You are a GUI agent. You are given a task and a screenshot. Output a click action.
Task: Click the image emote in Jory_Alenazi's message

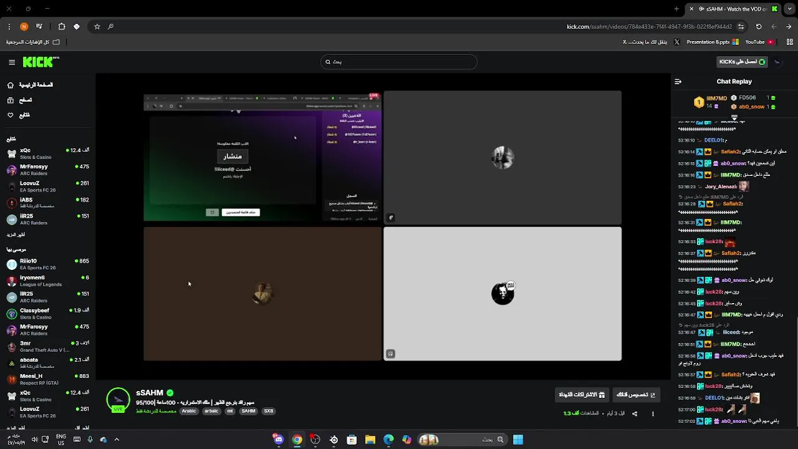click(743, 186)
